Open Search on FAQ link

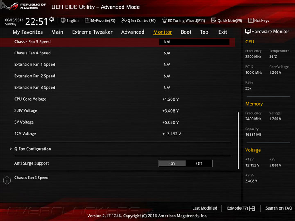[279, 208]
